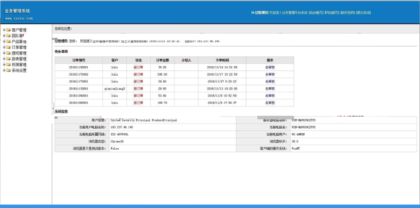Image resolution: width=420 pixels, height=208 pixels.
Task: Click the folder icon beside 产品管理
Action: pos(8,42)
